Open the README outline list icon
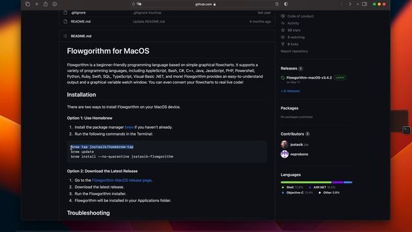Screen dimensions: 412x232 (x=65, y=36)
